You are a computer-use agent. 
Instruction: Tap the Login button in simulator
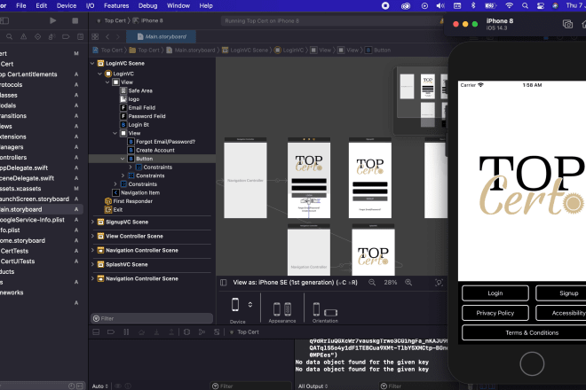495,293
